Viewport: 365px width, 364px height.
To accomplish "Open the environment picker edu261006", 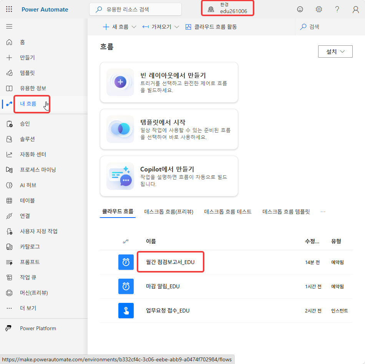I will pos(228,8).
